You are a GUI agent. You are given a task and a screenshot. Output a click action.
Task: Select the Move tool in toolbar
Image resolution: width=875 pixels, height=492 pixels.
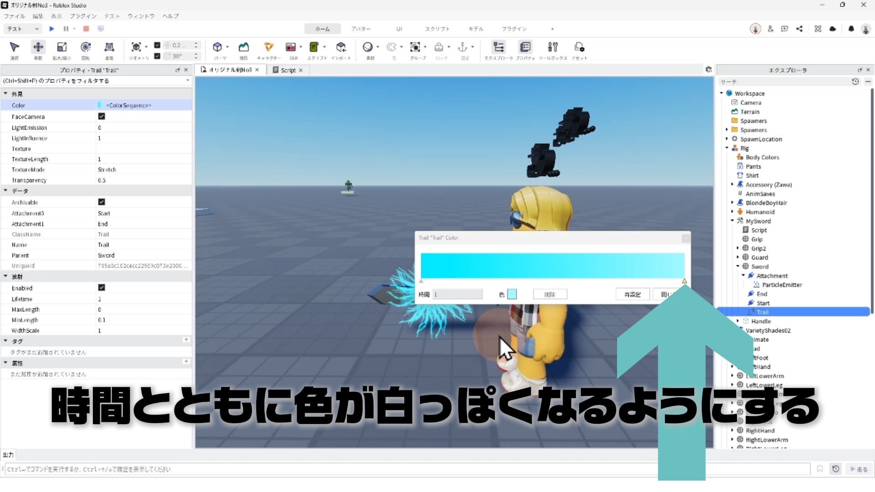click(x=38, y=47)
